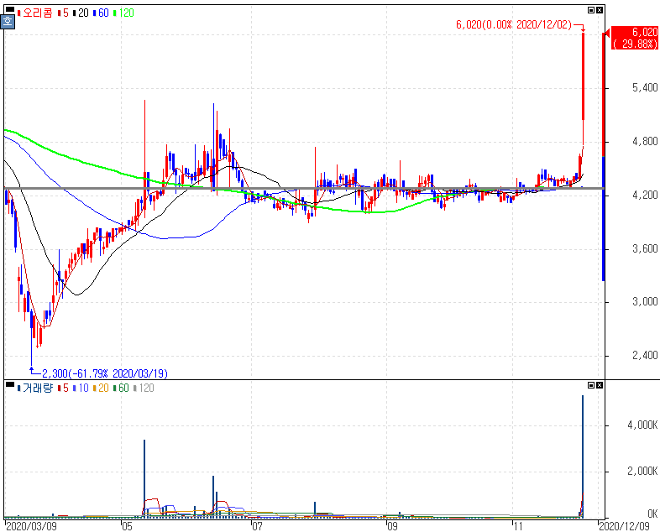660x532 pixels.
Task: Select the 20-day moving average price legend
Action: [x=81, y=13]
